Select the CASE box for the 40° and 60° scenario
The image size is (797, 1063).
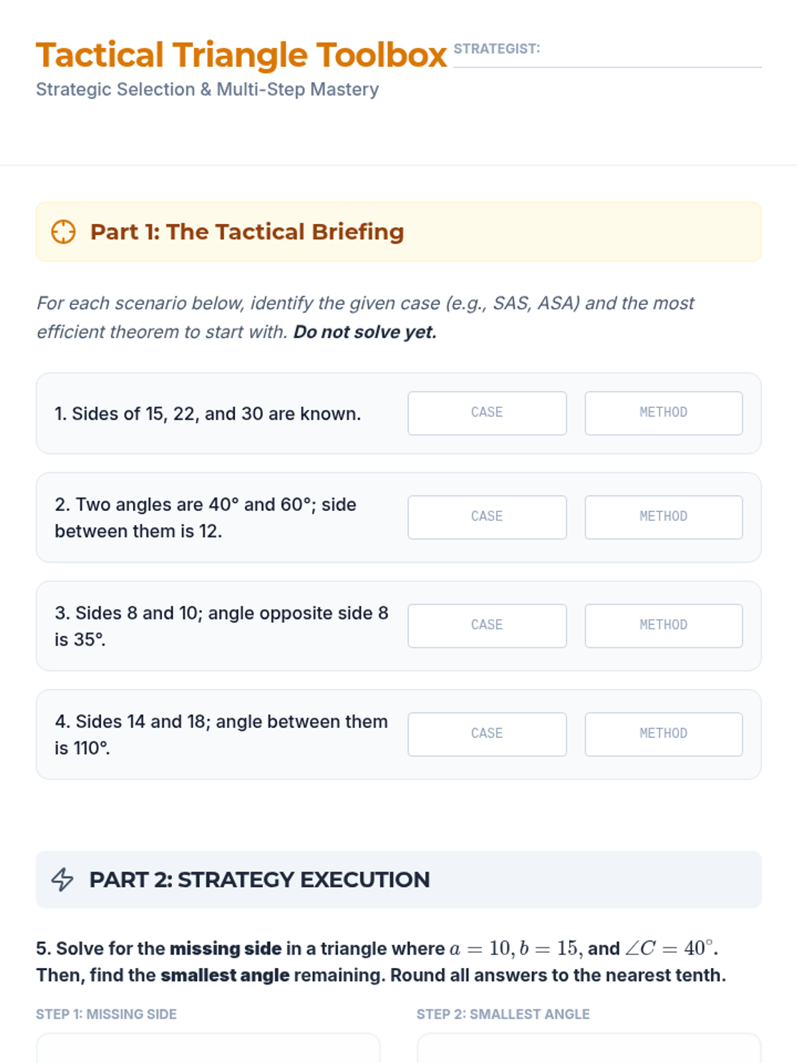click(x=487, y=517)
